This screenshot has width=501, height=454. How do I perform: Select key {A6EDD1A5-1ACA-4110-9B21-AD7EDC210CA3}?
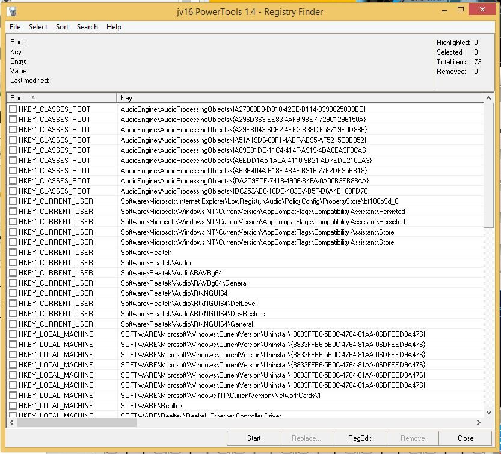pos(246,161)
